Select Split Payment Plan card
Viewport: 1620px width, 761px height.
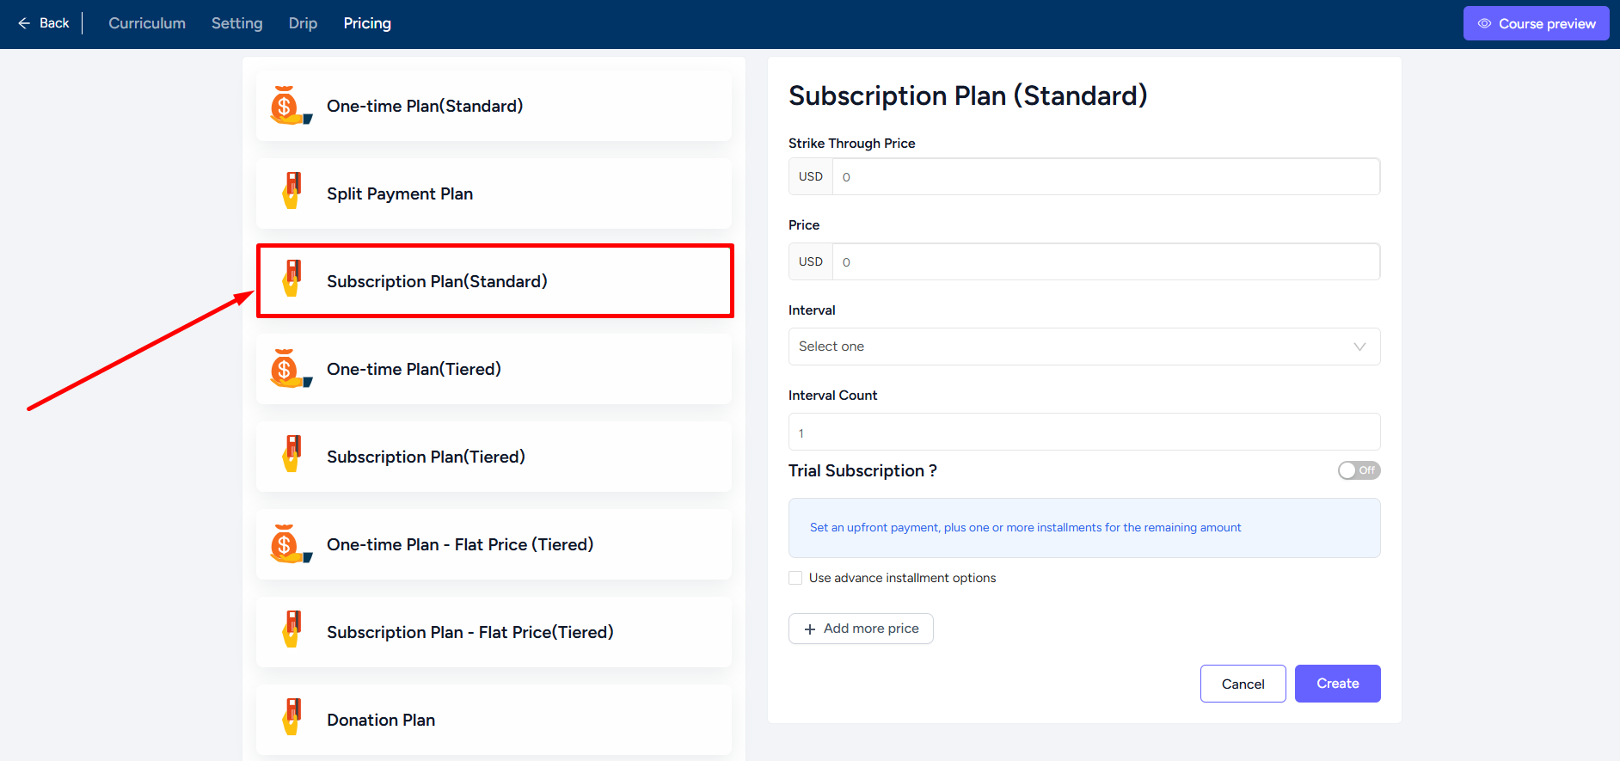pyautogui.click(x=494, y=193)
